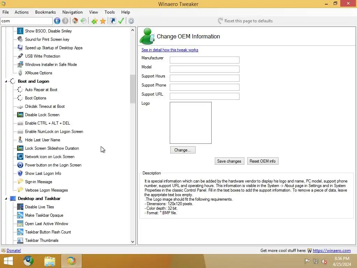Click the empty Logo preview box

[x=191, y=123]
